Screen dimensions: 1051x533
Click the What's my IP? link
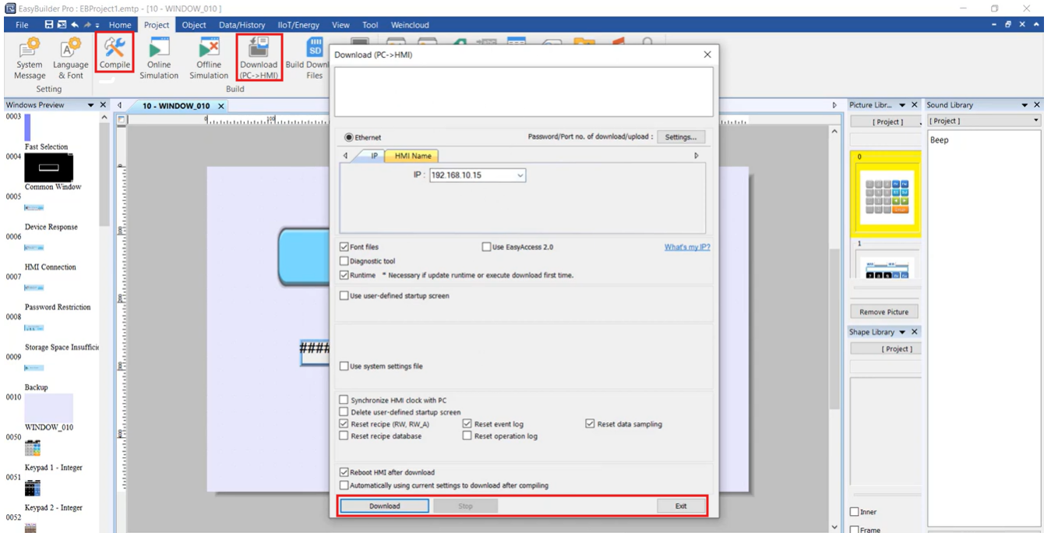pyautogui.click(x=686, y=247)
